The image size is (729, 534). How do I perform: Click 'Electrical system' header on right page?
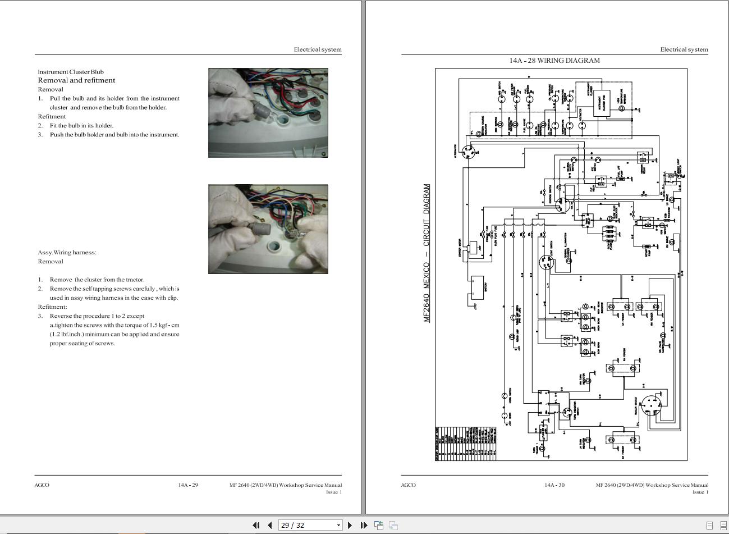pyautogui.click(x=684, y=49)
